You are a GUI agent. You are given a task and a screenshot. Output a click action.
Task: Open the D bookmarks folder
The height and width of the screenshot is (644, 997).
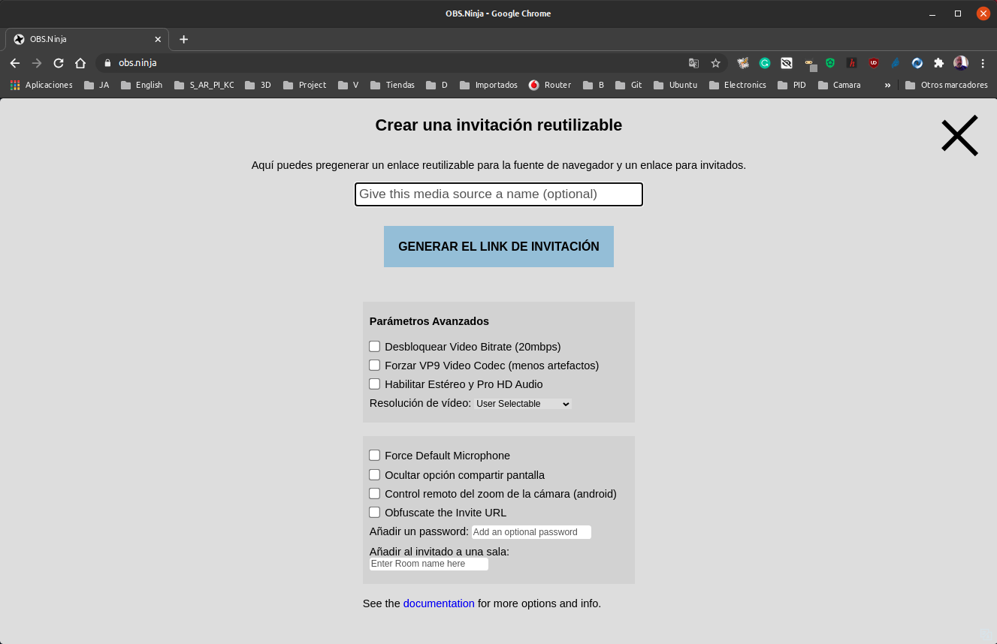437,85
